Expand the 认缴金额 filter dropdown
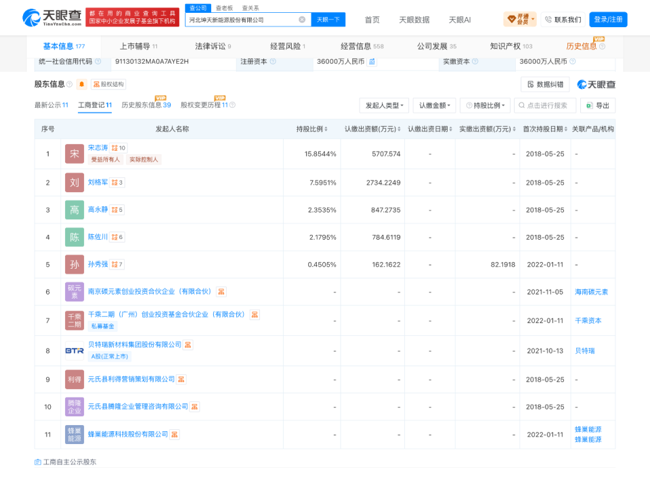 [435, 106]
